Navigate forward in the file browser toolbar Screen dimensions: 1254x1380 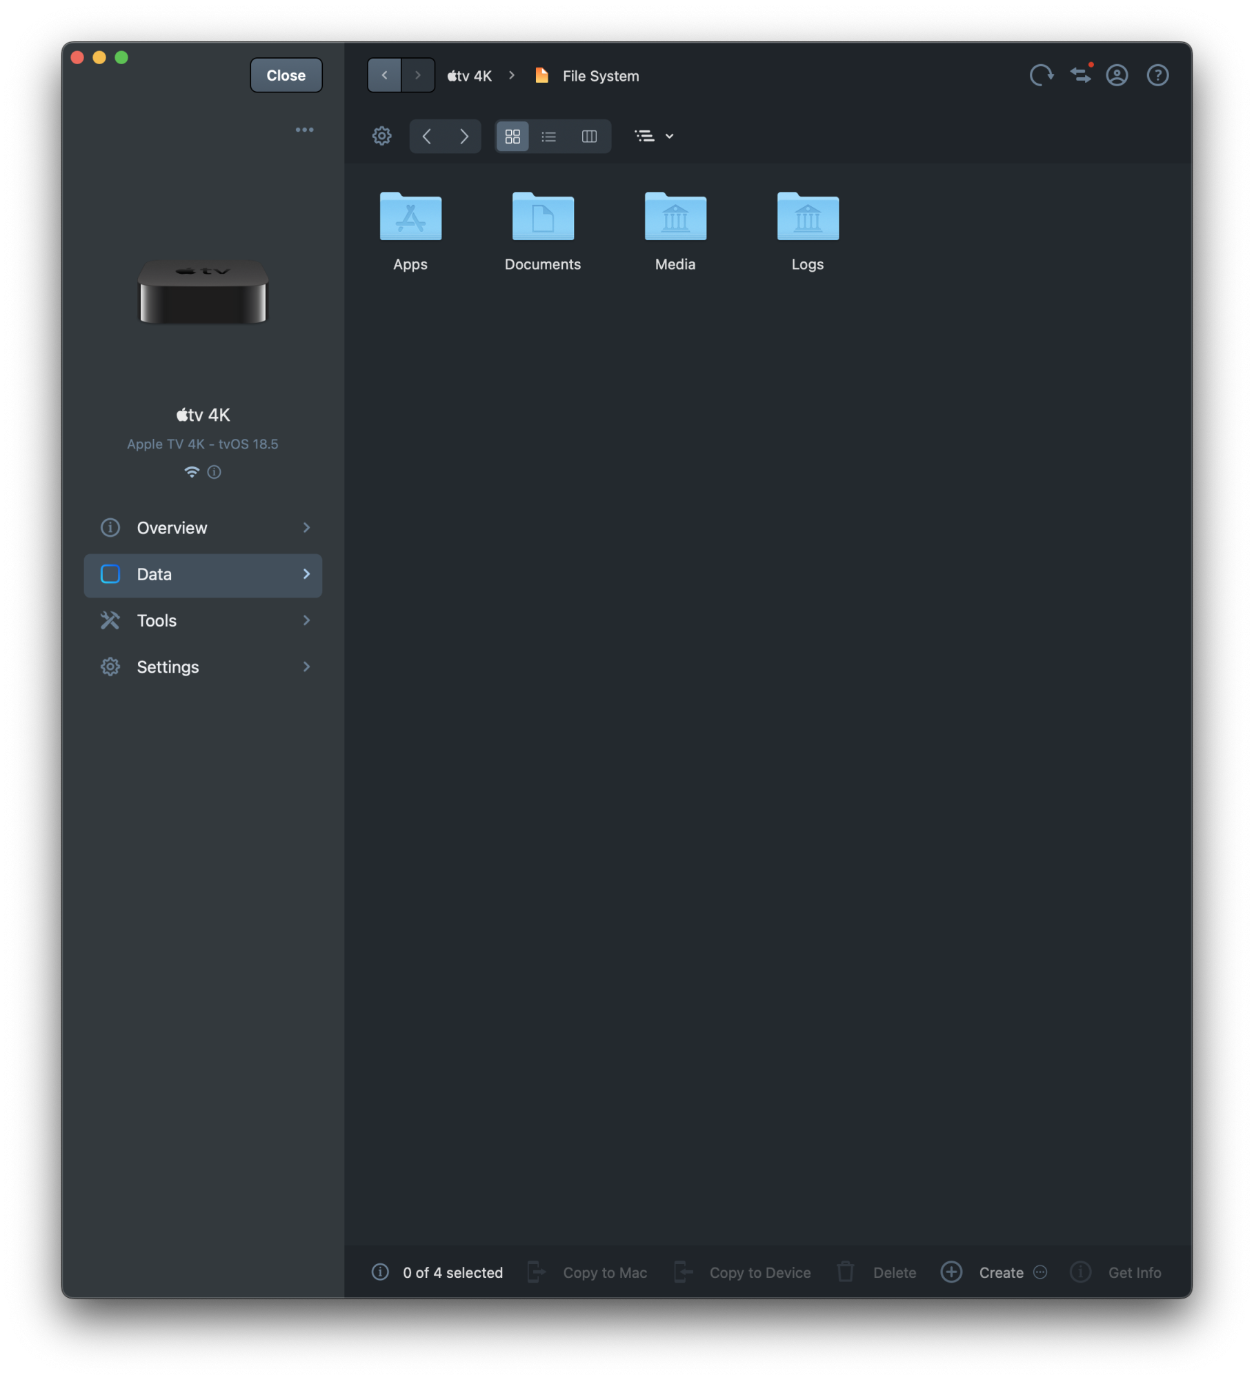(464, 136)
